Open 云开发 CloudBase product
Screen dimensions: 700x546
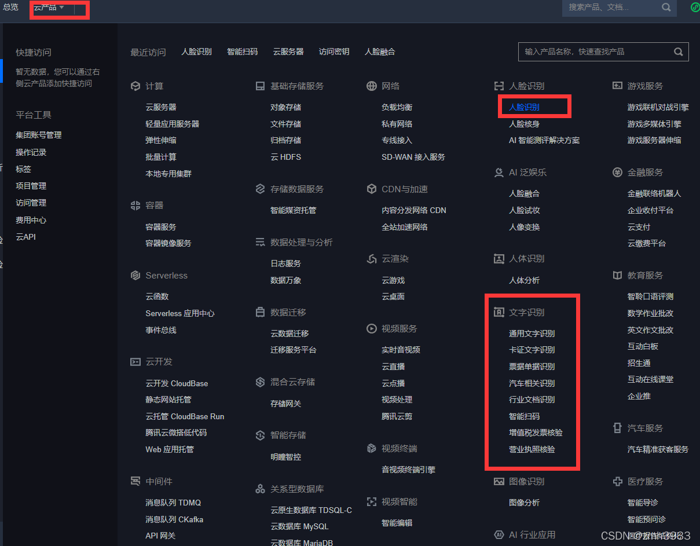[x=177, y=383]
